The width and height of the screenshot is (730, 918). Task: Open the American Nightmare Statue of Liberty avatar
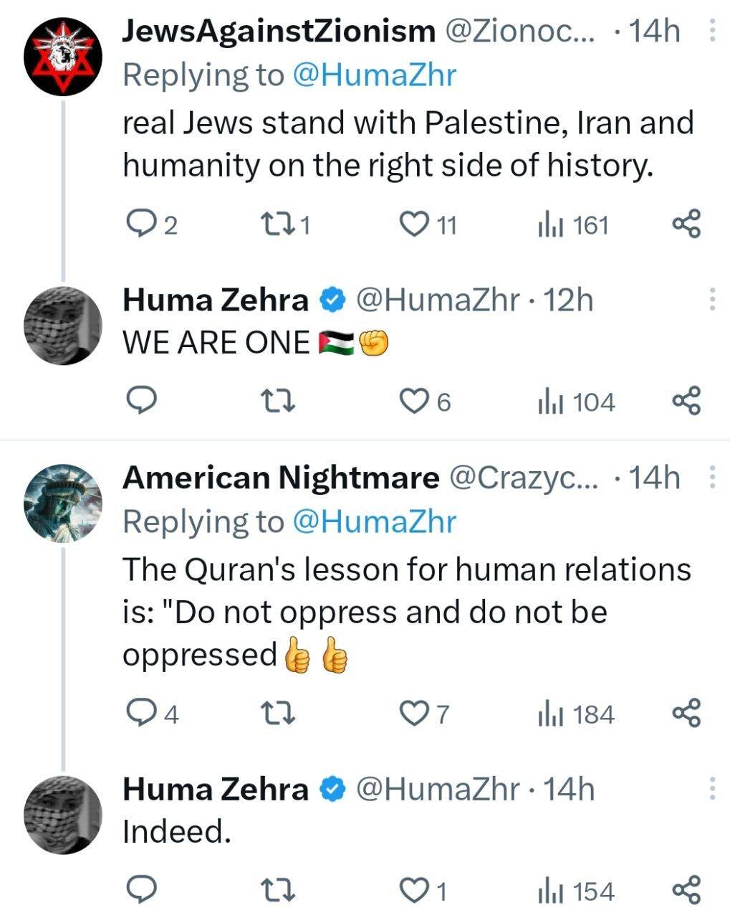63,503
